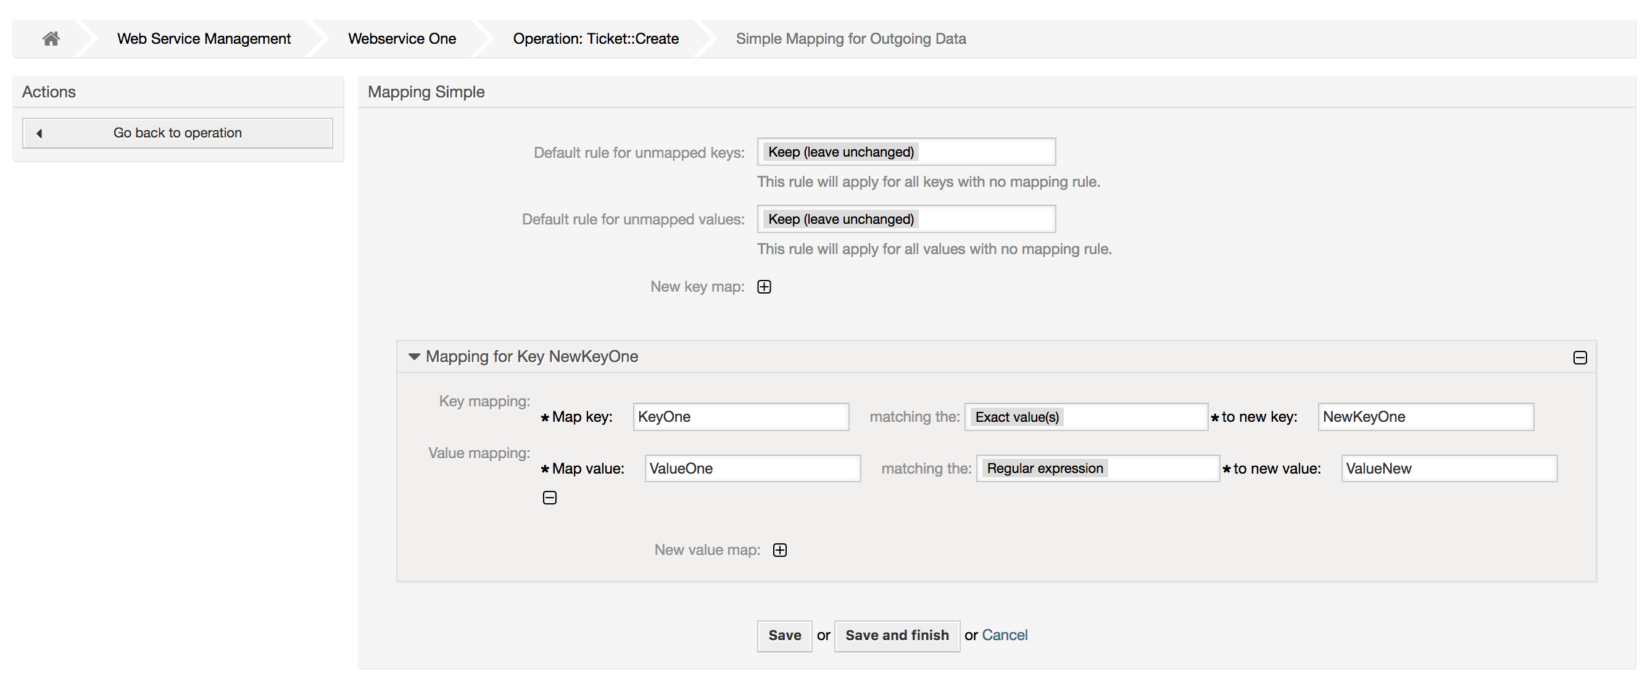Screen dimensions: 1650x695
Task: Change the Exact value(s) matching dropdown
Action: (1085, 417)
